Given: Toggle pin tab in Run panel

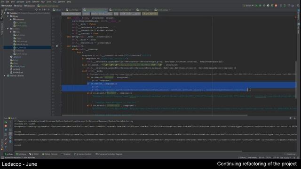Looking at the screenshot, I should 6,139.
